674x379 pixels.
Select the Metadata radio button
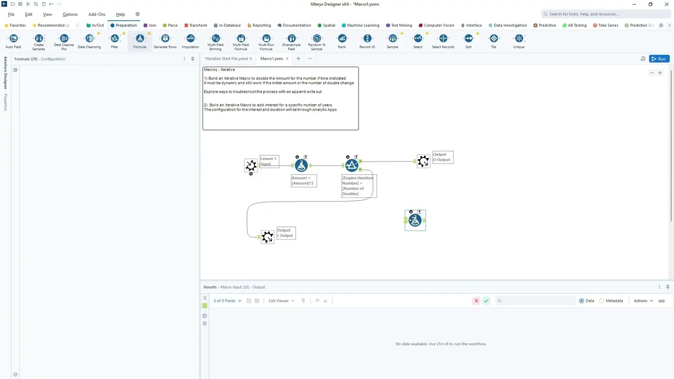coord(602,301)
